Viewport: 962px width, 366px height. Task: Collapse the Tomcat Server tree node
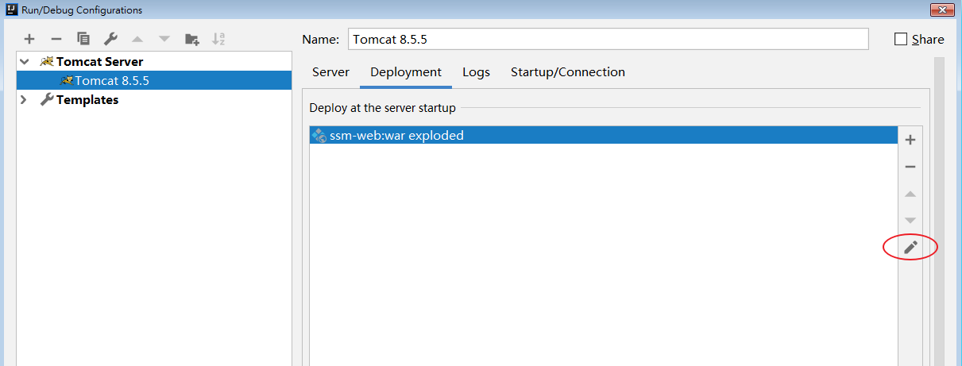coord(25,61)
